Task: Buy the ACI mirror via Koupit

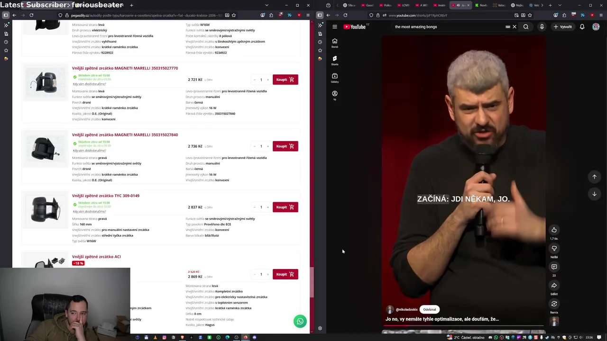Action: point(285,274)
